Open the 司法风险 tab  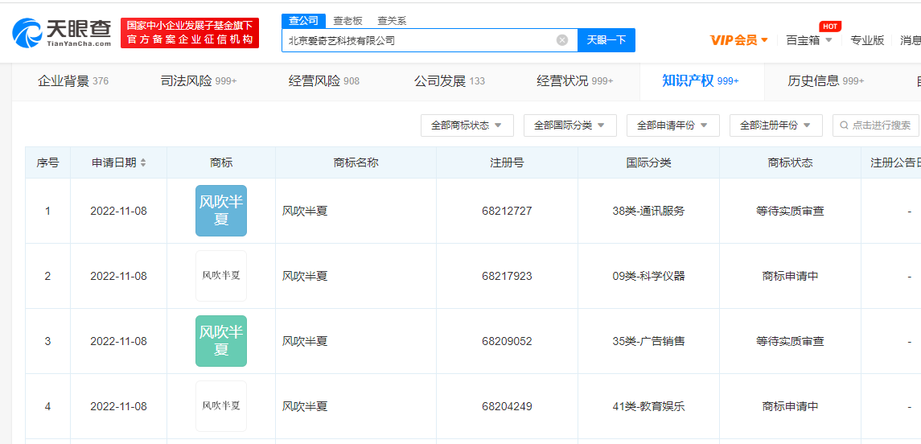[x=199, y=81]
